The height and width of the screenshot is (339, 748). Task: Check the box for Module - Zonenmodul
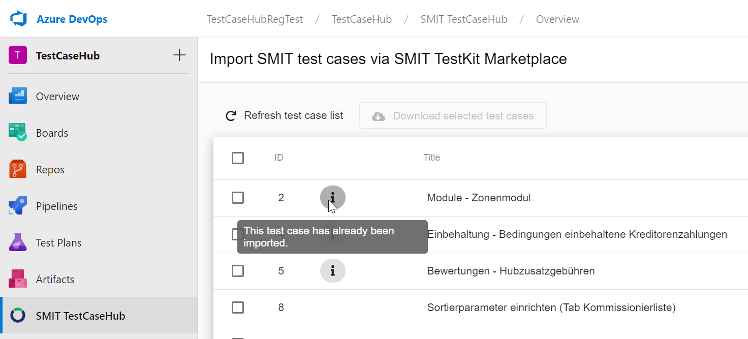[238, 198]
